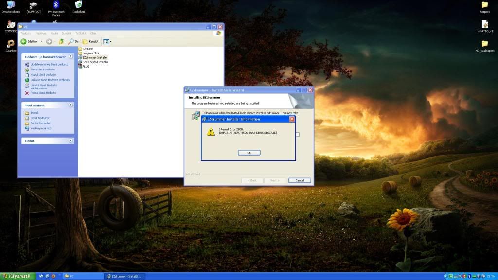Select the program files folder
498x280 pixels.
(x=89, y=53)
